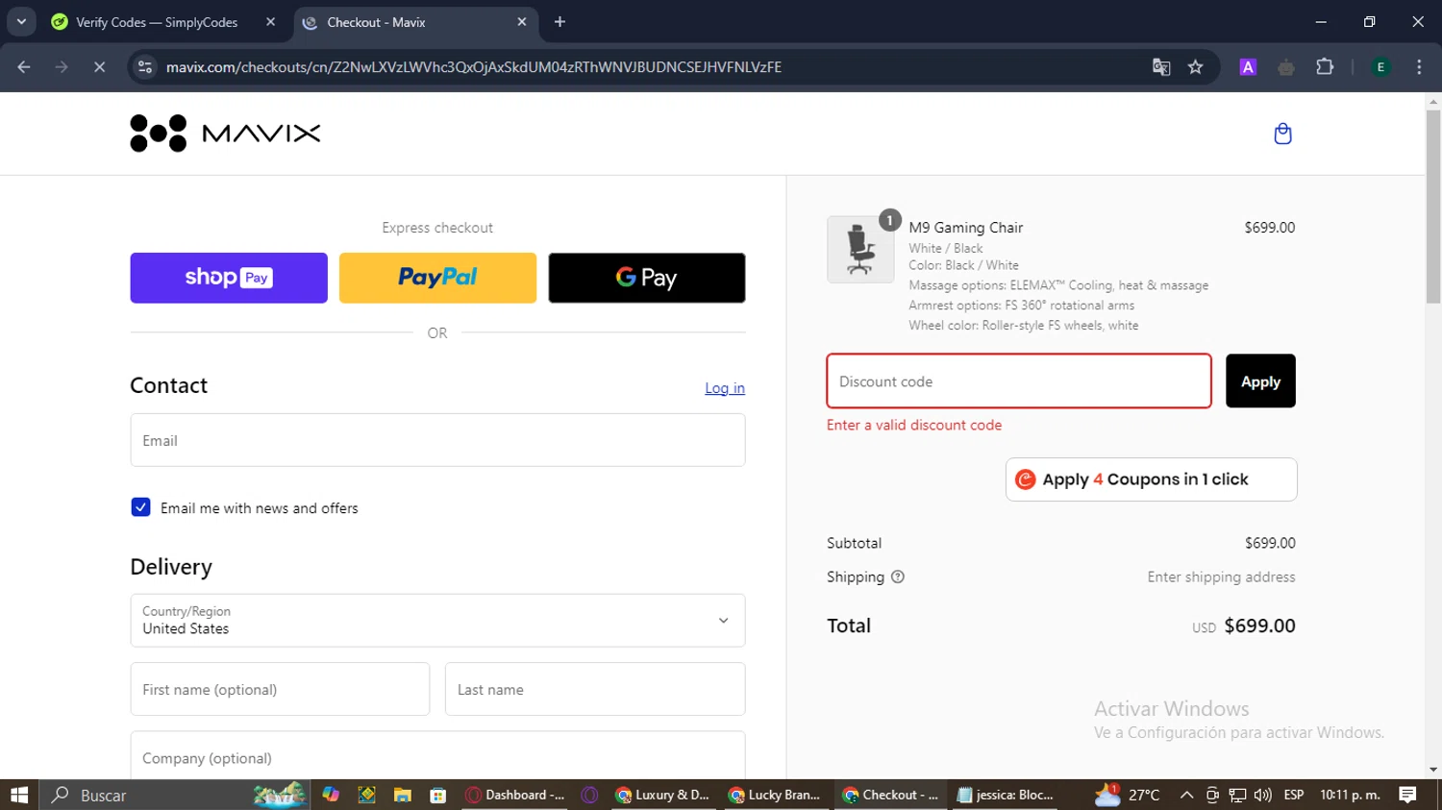Open Copilot icon in taskbar
Viewport: 1442px width, 810px height.
pyautogui.click(x=331, y=795)
